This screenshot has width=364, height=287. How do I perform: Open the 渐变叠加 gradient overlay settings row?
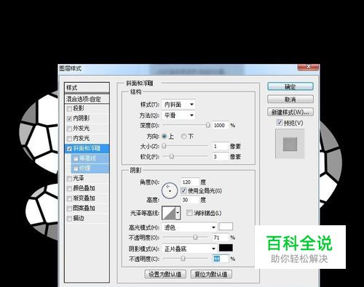pos(87,198)
